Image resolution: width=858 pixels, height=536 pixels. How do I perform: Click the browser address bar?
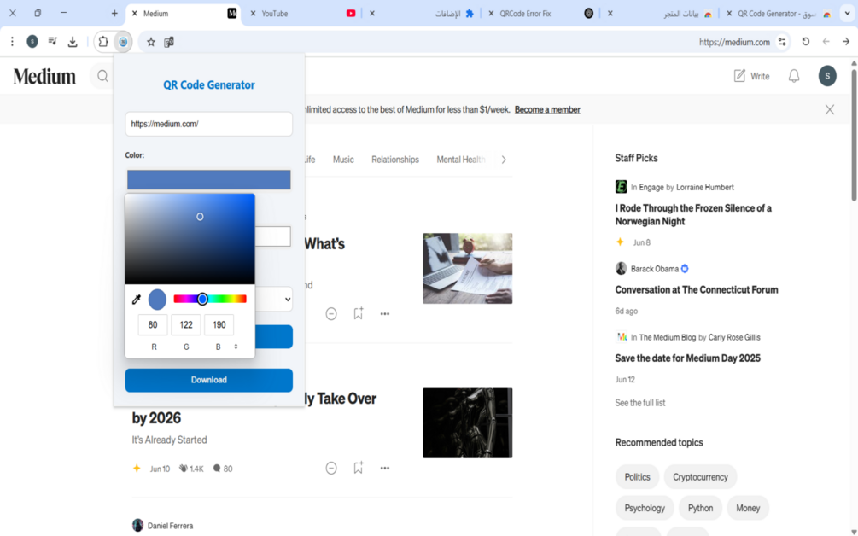[465, 42]
